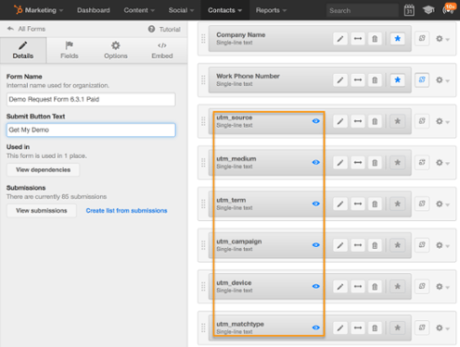The height and width of the screenshot is (347, 460).
Task: Select the Details tab
Action: 23,50
